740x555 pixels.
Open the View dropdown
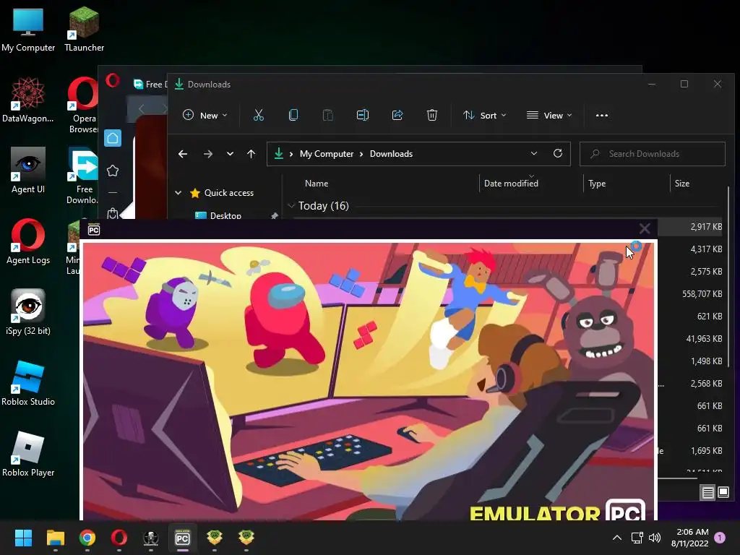pos(549,115)
